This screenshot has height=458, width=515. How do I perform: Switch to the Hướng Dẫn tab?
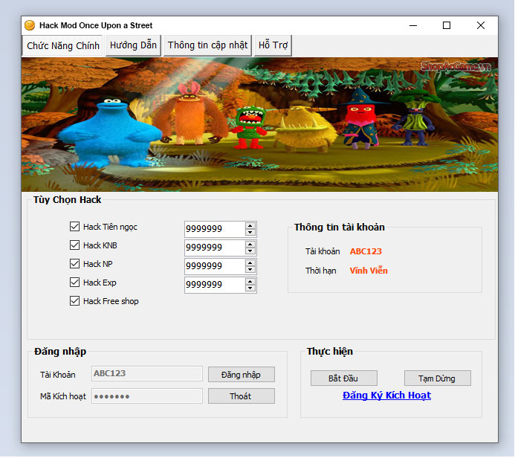[x=133, y=45]
